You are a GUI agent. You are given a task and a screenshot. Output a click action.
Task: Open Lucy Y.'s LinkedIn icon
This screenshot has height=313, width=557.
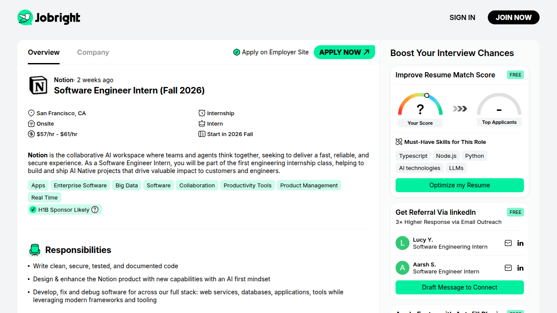520,243
